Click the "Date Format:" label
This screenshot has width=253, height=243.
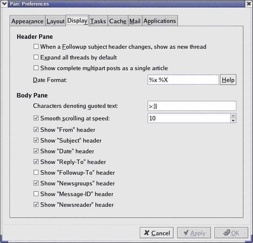(x=50, y=80)
